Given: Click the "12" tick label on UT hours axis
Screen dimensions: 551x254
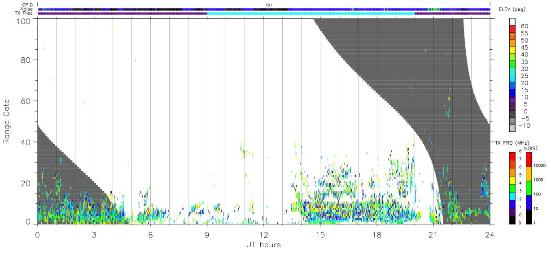Looking at the screenshot, I should coord(263,234).
